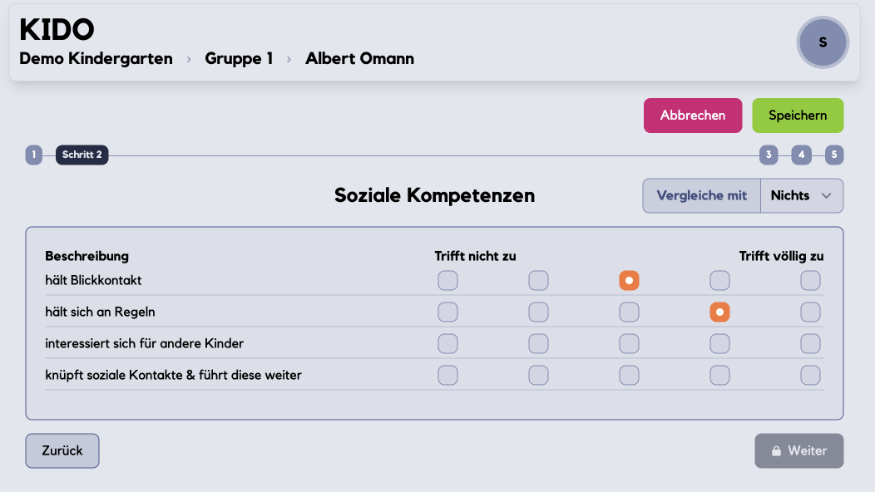Click the Schritt 2 indicator
This screenshot has height=492, width=875.
click(82, 155)
